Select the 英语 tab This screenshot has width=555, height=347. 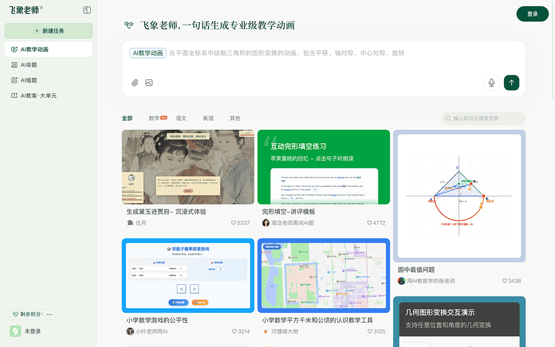pos(208,118)
